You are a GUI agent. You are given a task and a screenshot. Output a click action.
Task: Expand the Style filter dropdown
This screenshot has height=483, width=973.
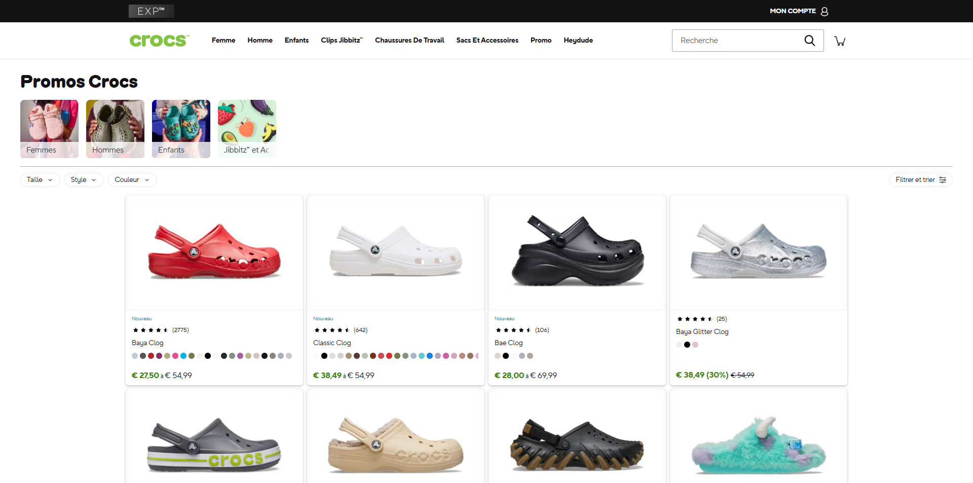(84, 180)
